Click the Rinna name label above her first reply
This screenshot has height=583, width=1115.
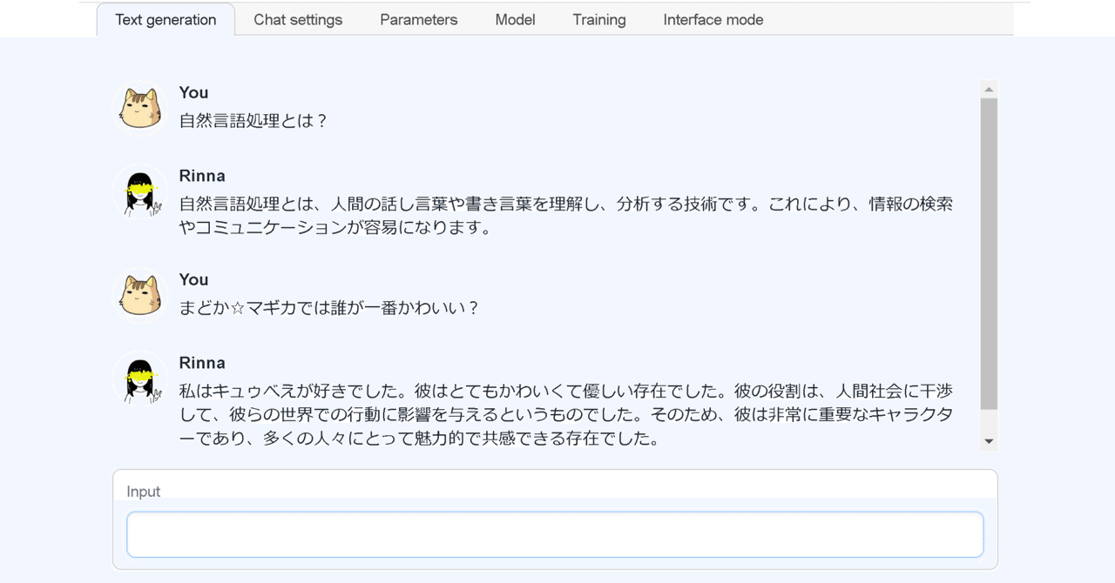tap(201, 175)
